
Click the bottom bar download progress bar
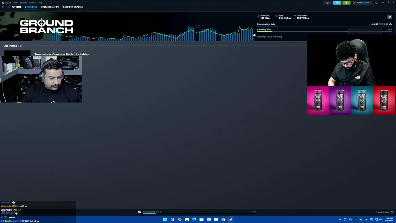[x=200, y=213]
